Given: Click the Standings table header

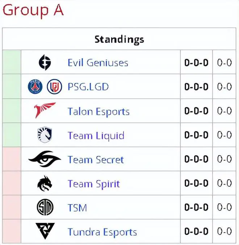Looking at the screenshot, I should (x=119, y=39).
